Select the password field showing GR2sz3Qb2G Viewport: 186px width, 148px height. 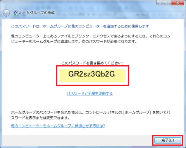point(92,75)
